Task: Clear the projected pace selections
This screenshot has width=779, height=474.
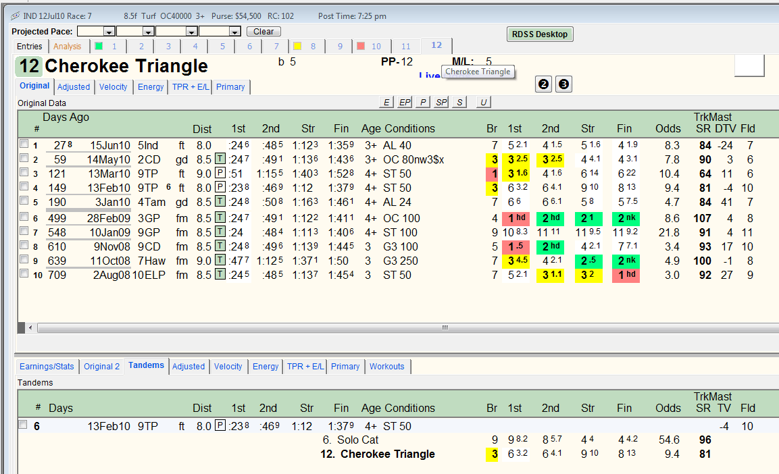Action: coord(263,31)
